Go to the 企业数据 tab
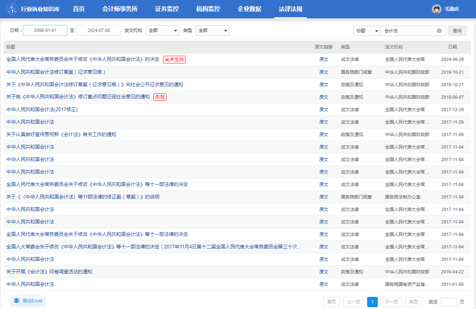 [249, 9]
